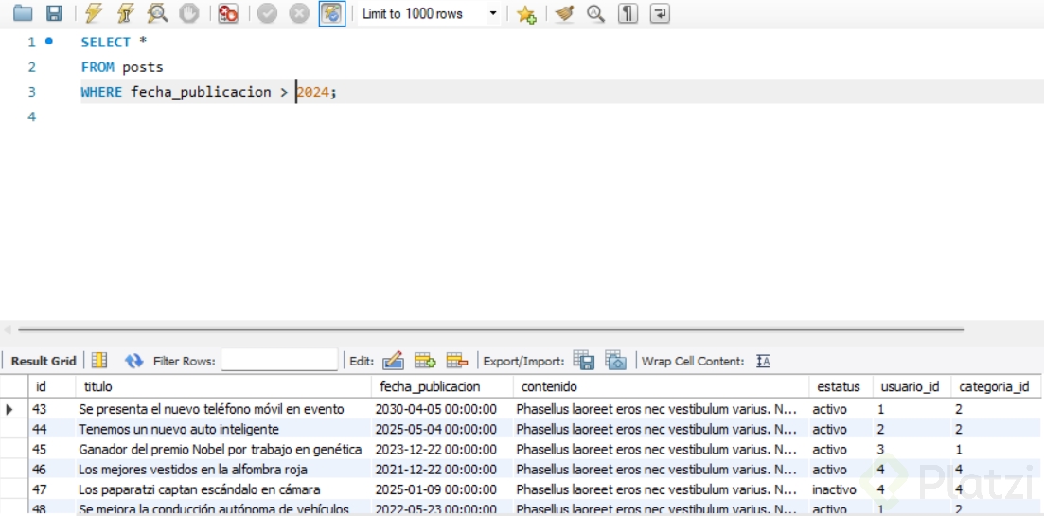Screen dimensions: 1044x516
Task: Click line number 4 in the editor gutter
Action: pyautogui.click(x=31, y=116)
